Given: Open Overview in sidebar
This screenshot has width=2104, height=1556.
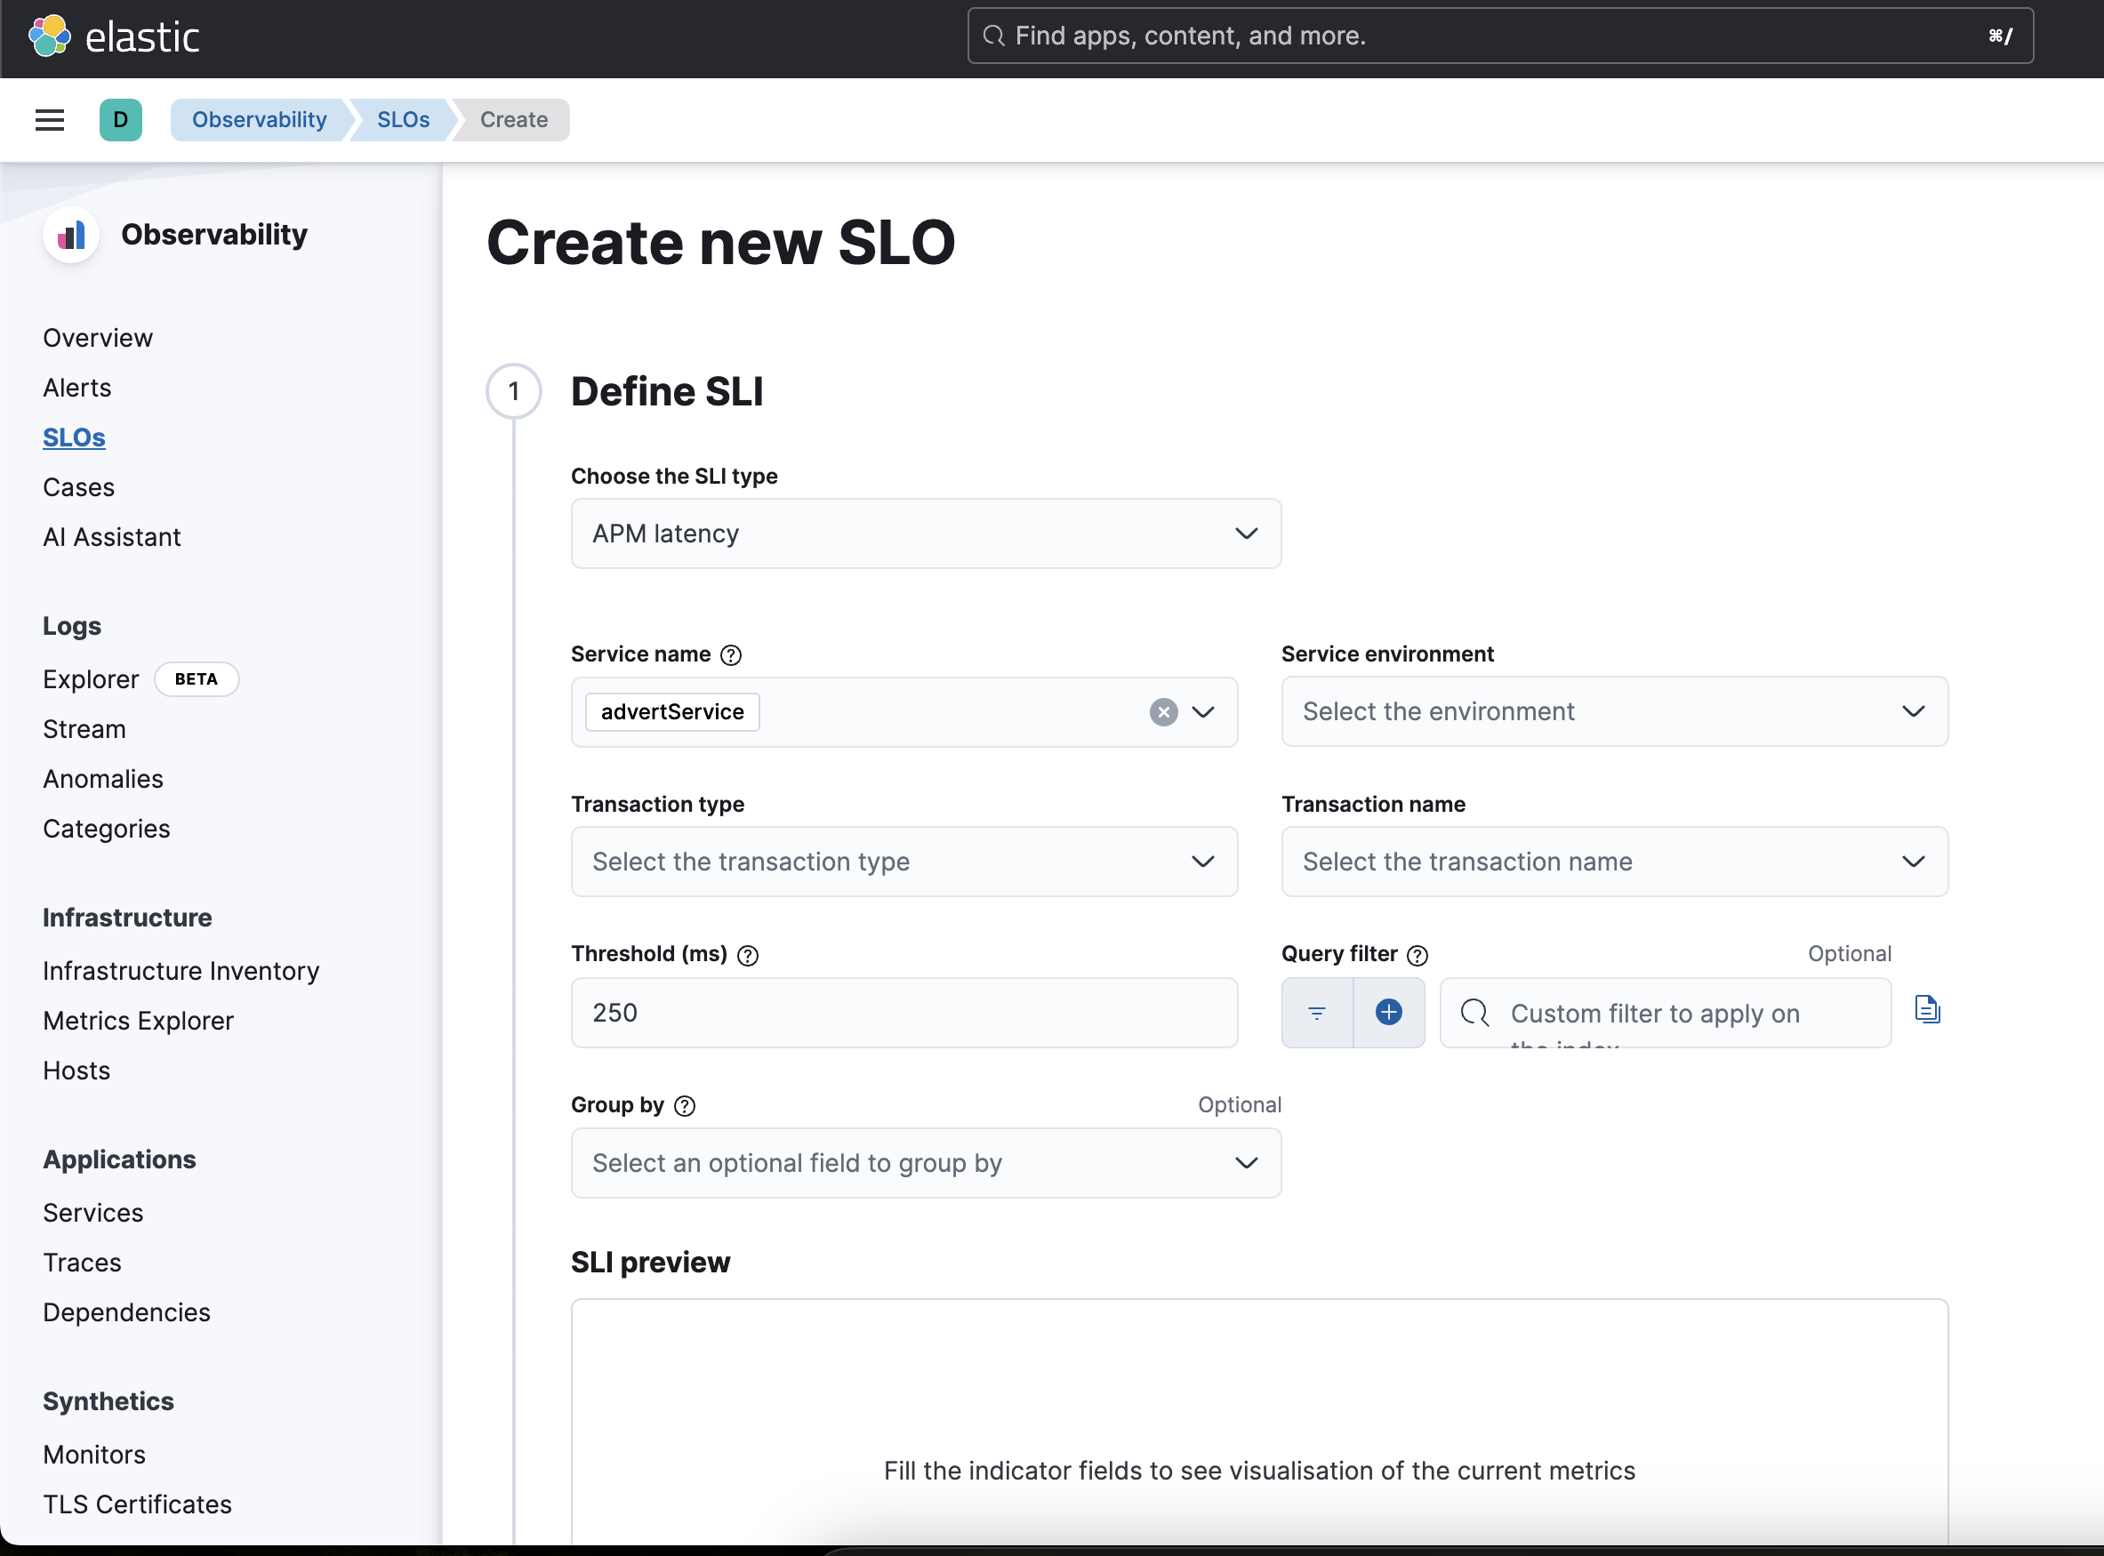Looking at the screenshot, I should 98,338.
